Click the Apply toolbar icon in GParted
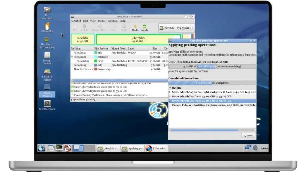The height and width of the screenshot is (172, 306). [144, 28]
